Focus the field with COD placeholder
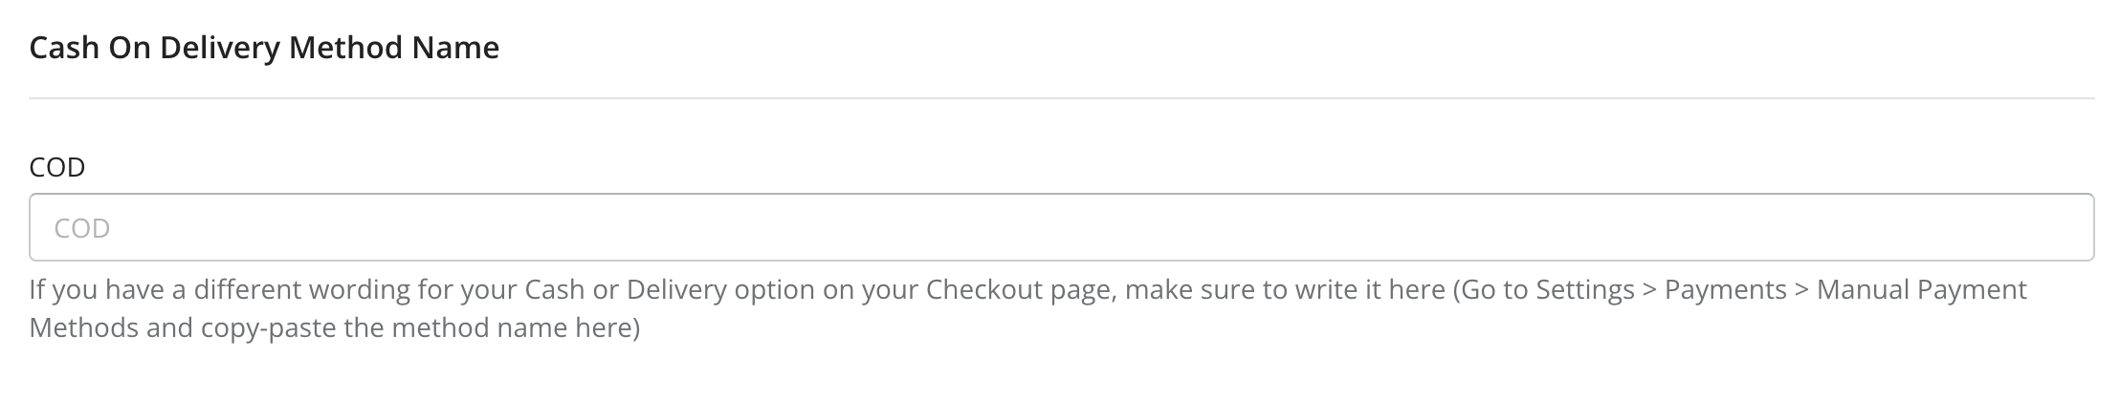Viewport: 2120px width, 399px height. click(1062, 227)
